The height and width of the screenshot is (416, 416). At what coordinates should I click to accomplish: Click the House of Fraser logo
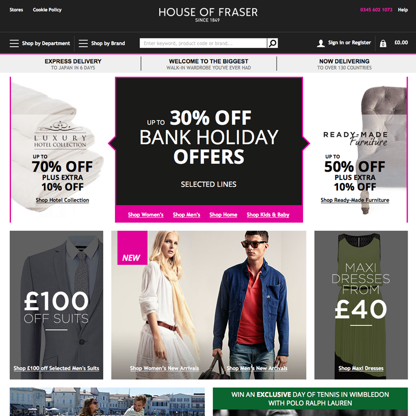pyautogui.click(x=208, y=15)
